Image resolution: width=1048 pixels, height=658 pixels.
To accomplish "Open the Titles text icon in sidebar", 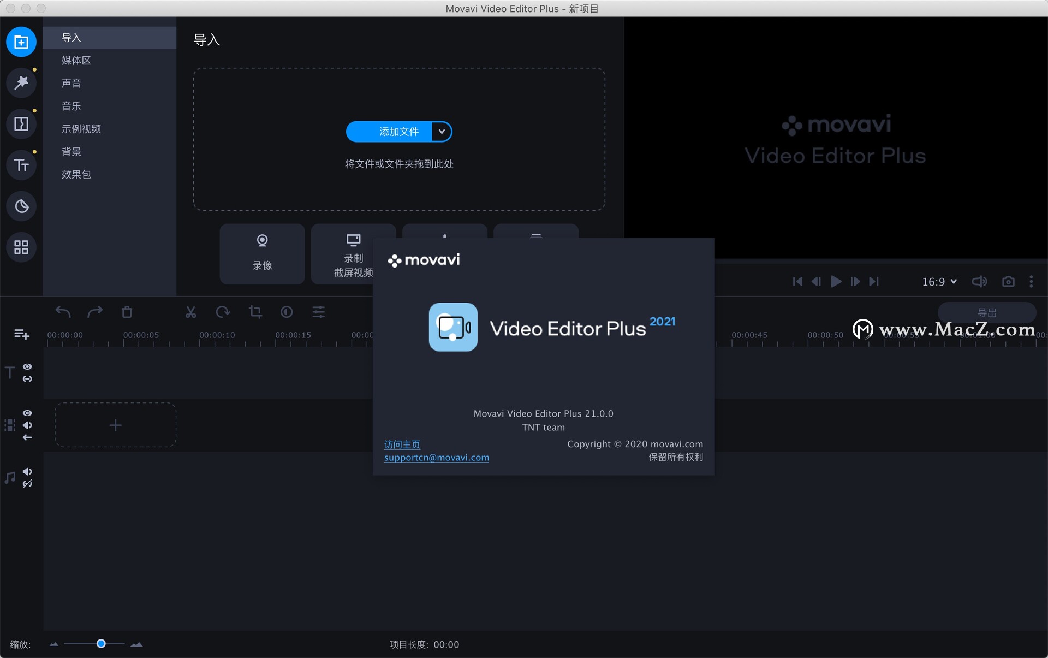I will (x=21, y=165).
